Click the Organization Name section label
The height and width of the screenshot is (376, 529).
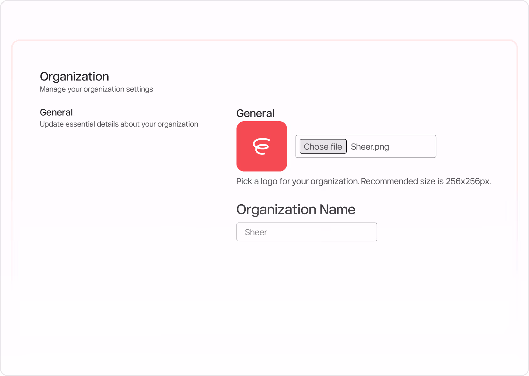pyautogui.click(x=296, y=209)
